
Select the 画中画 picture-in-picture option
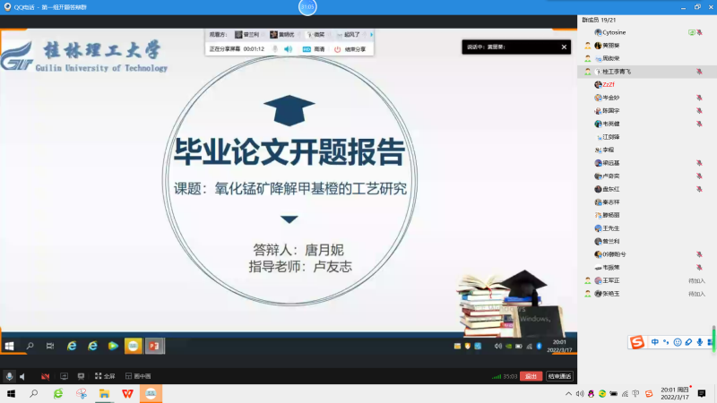point(138,376)
